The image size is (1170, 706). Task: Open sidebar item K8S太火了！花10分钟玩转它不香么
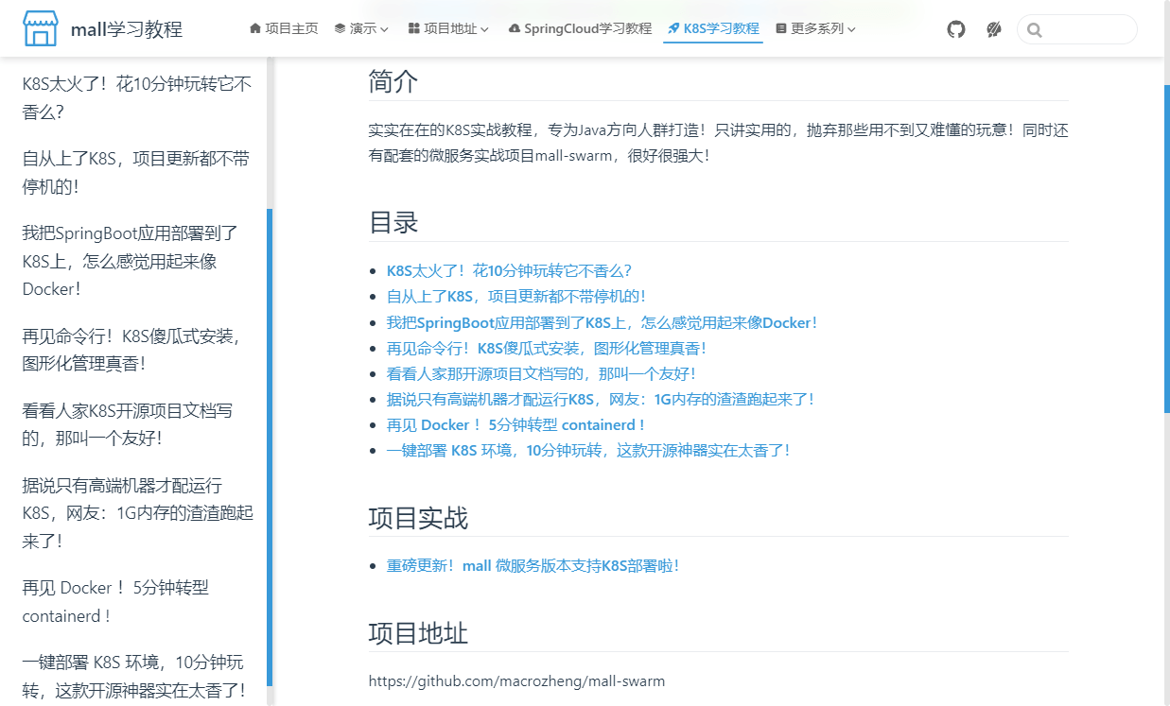point(137,97)
